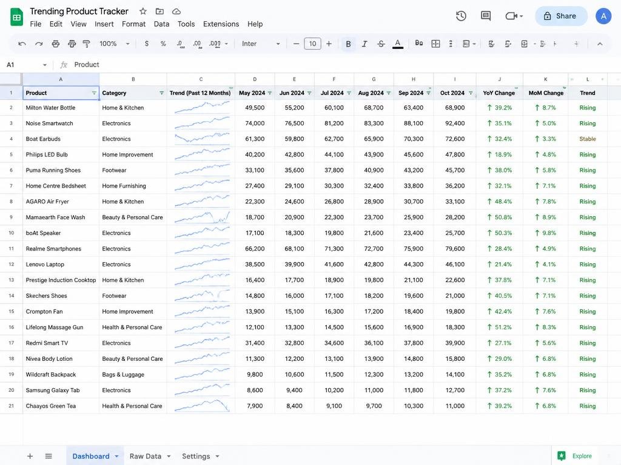Open the File menu
621x465 pixels.
[x=36, y=24]
